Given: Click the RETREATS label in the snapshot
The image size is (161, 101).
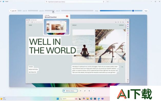Looking at the screenshot, I should click(33, 72).
